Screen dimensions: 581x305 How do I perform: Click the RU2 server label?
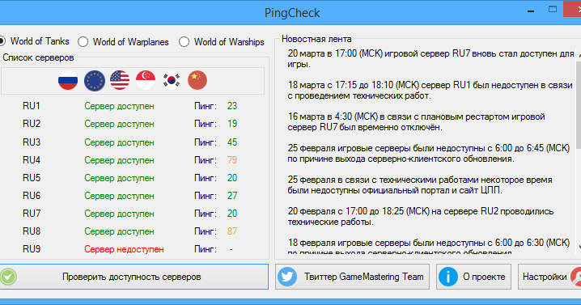coord(32,124)
